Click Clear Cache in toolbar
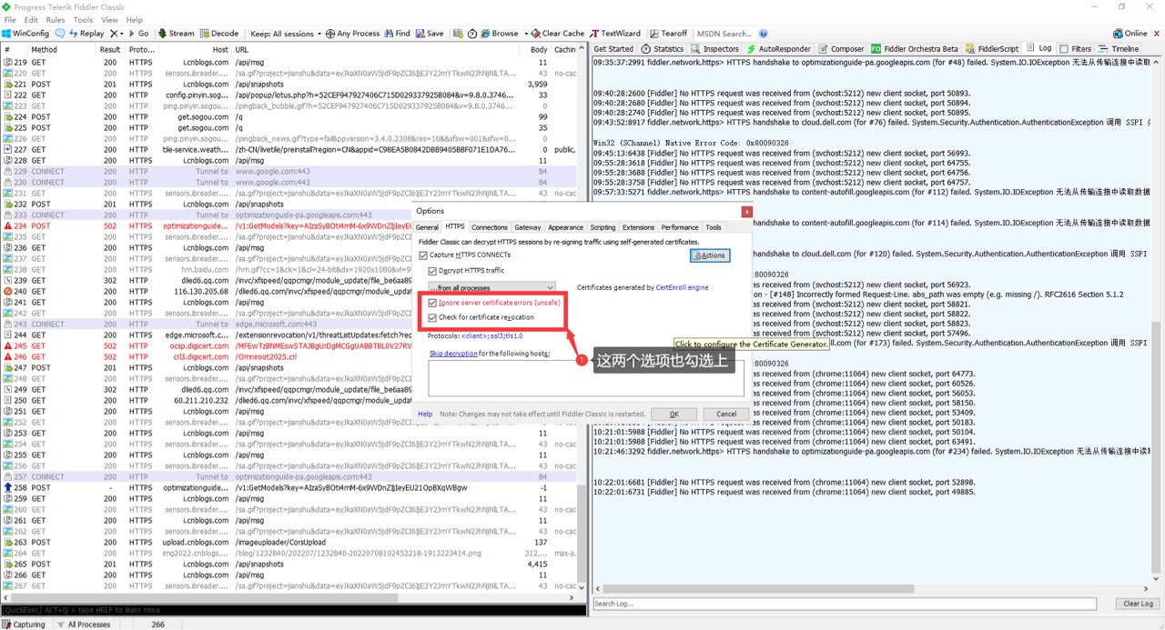Screen dimensions: 1165x630 pos(558,34)
